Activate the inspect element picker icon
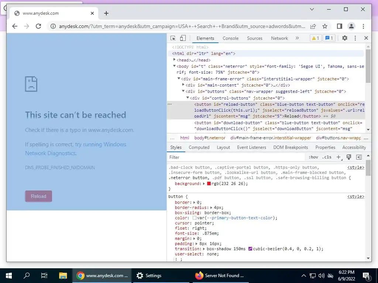Viewport: 378px width, 283px height. [173, 38]
